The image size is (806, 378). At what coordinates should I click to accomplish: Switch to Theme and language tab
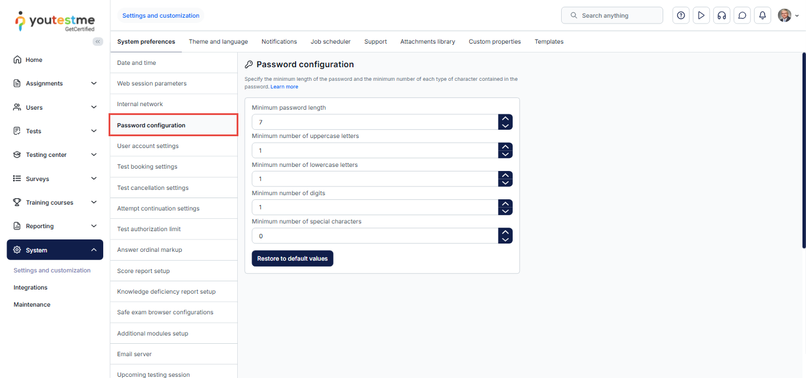point(218,42)
